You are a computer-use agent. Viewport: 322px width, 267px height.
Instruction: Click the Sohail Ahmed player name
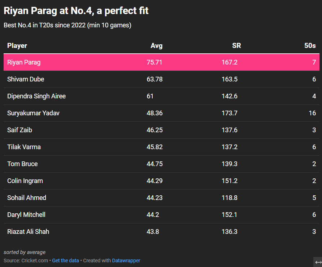coord(27,198)
